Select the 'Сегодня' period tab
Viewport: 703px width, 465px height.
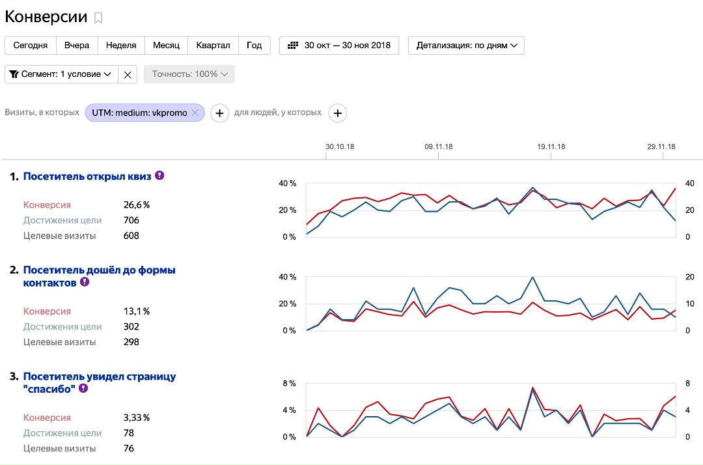click(31, 46)
